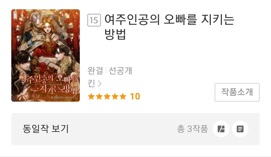Open the text novel-format icon in 동일작 보기
This screenshot has height=157, width=271.
[240, 129]
